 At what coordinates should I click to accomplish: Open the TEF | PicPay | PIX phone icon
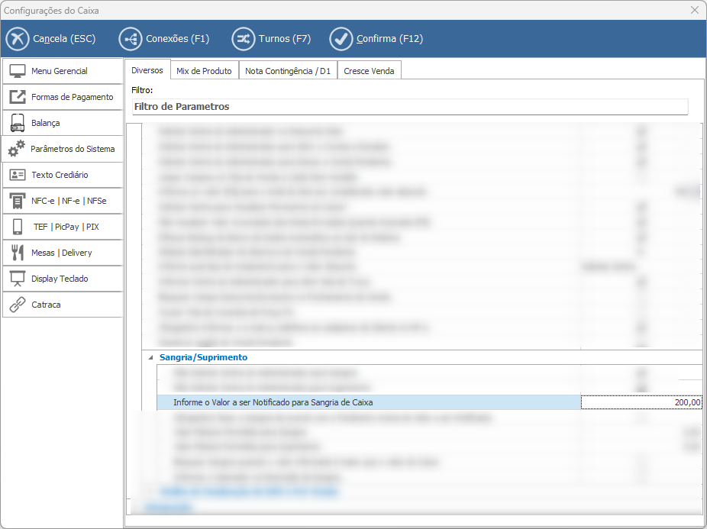(18, 227)
